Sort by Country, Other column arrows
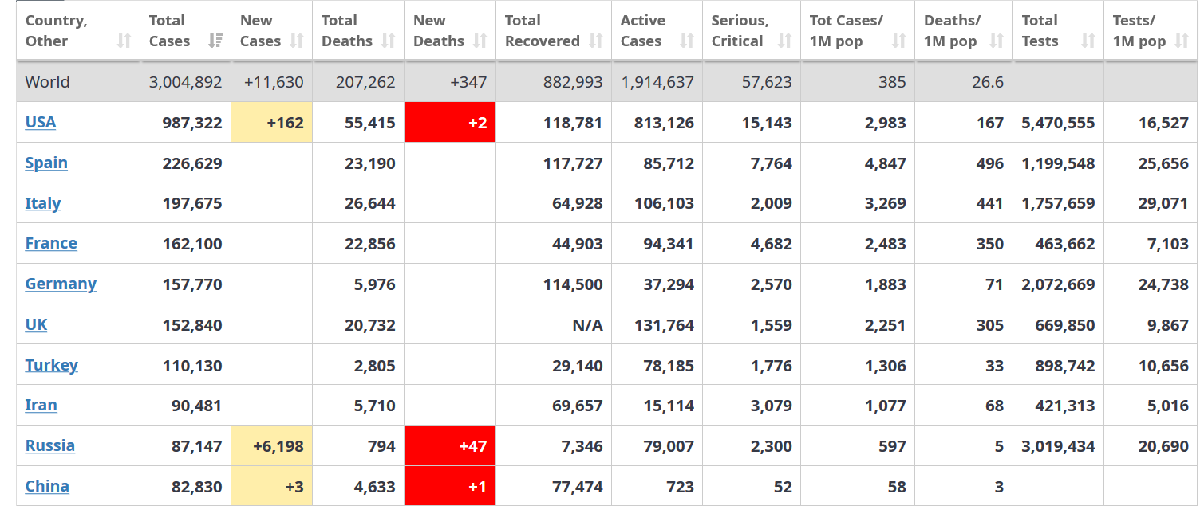This screenshot has height=506, width=1204. 124,41
